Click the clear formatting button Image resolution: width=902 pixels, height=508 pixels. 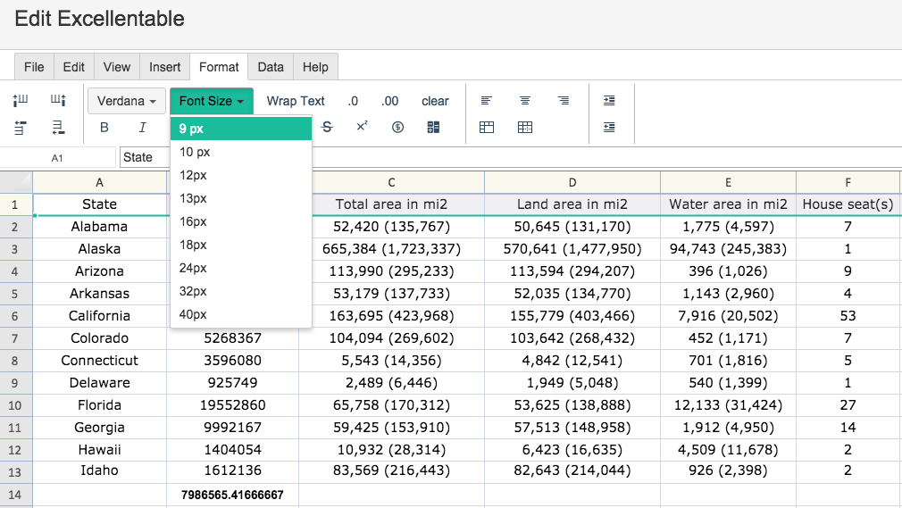(x=435, y=101)
